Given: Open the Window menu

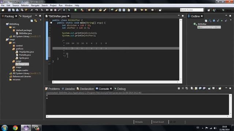Looking at the screenshot, I should click(68, 5).
